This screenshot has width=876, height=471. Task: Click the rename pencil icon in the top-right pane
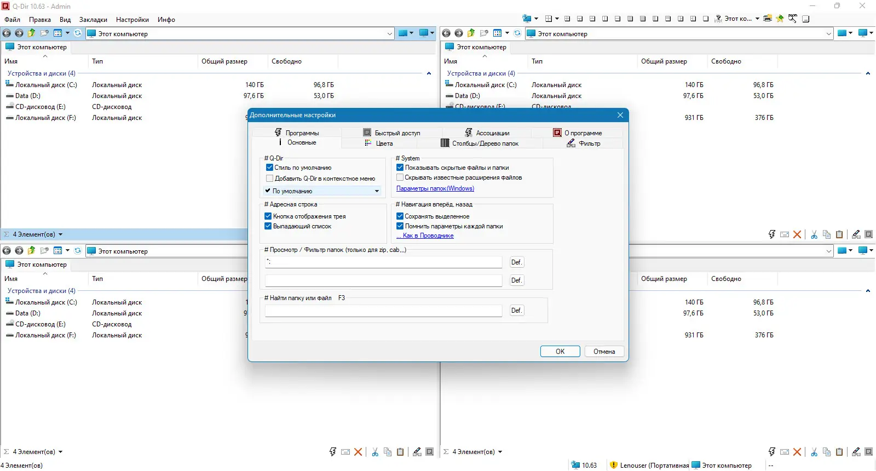click(856, 234)
